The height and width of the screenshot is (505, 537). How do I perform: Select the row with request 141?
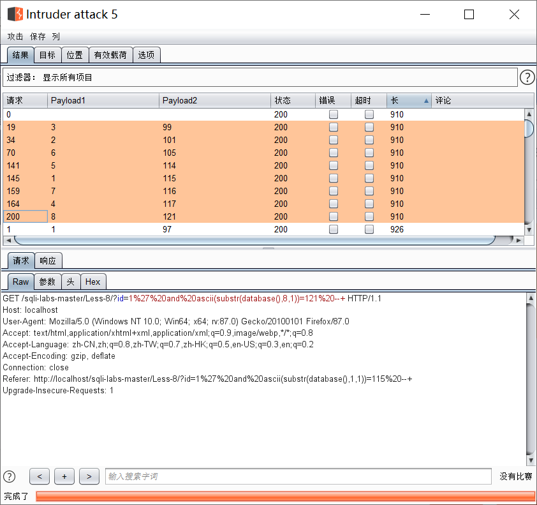263,165
